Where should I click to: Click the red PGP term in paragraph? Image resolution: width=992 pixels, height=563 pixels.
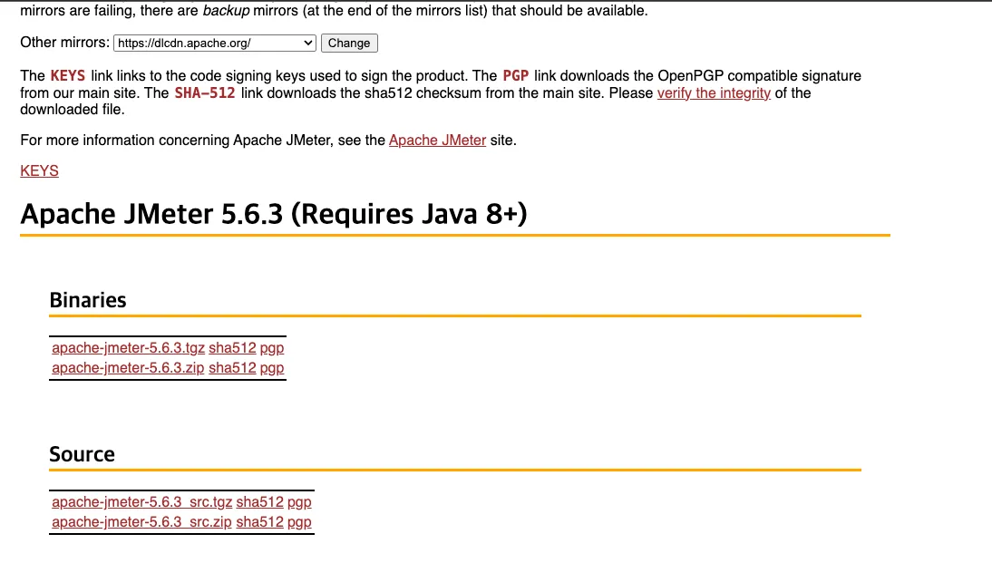click(516, 76)
